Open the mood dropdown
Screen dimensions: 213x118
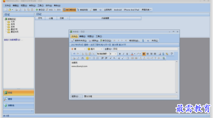click(x=101, y=49)
